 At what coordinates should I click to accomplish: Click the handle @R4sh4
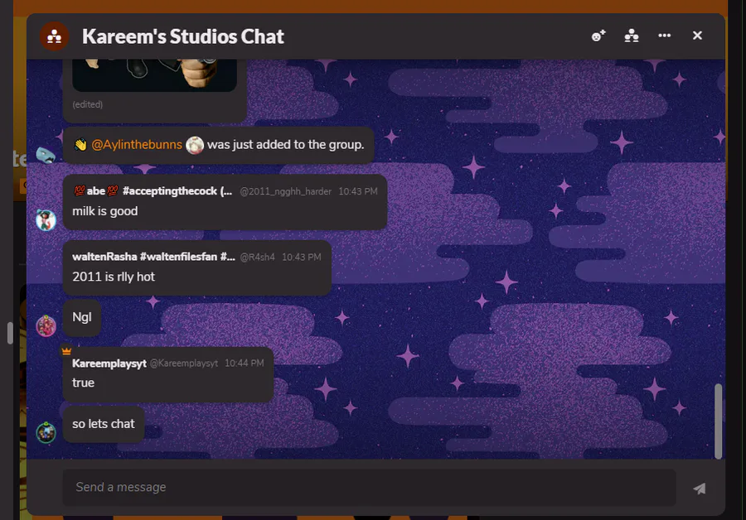pyautogui.click(x=258, y=258)
